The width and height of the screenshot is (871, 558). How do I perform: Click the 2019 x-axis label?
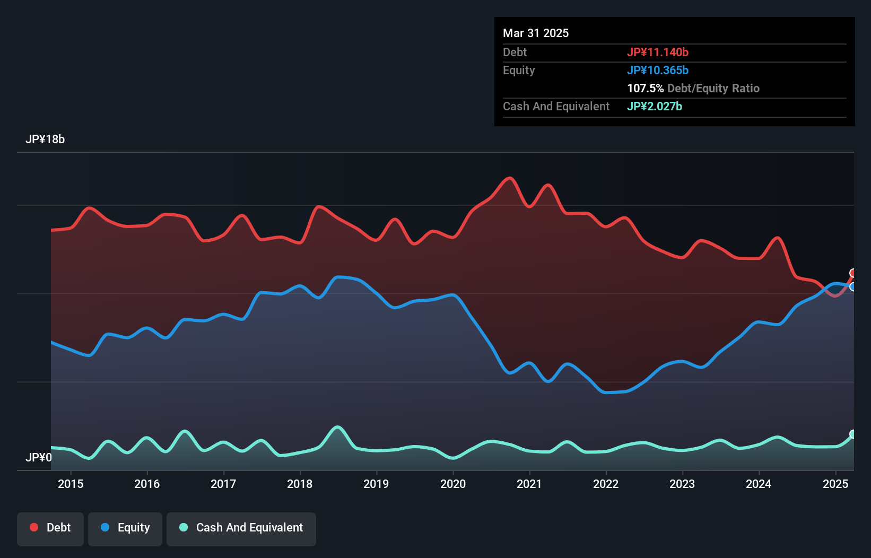pyautogui.click(x=376, y=484)
